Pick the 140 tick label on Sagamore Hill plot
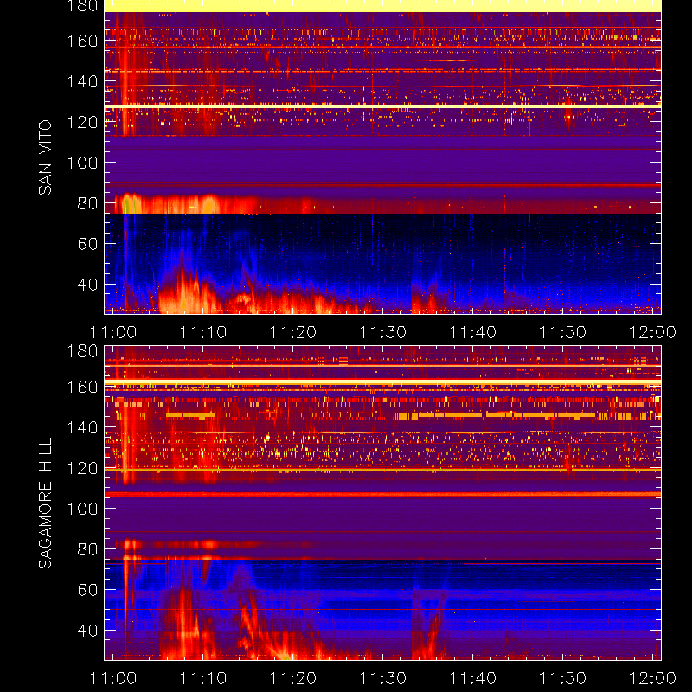Screen dimensions: 692x692 click(82, 427)
